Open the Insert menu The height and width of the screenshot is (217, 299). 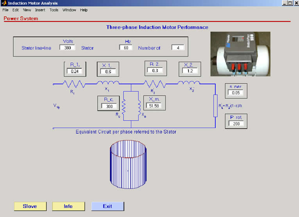[x=40, y=10]
